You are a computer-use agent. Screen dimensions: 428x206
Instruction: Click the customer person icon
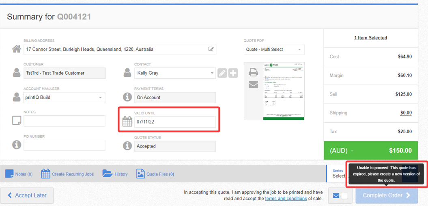[17, 73]
